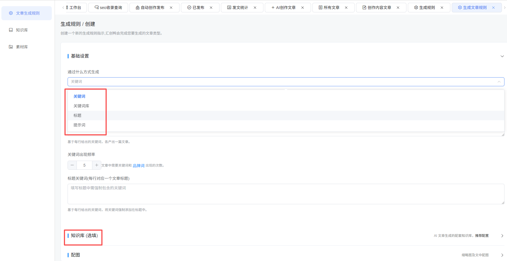Screen dimensions: 507x261
Task: Choose 标题 option in generation method list
Action: tap(77, 115)
